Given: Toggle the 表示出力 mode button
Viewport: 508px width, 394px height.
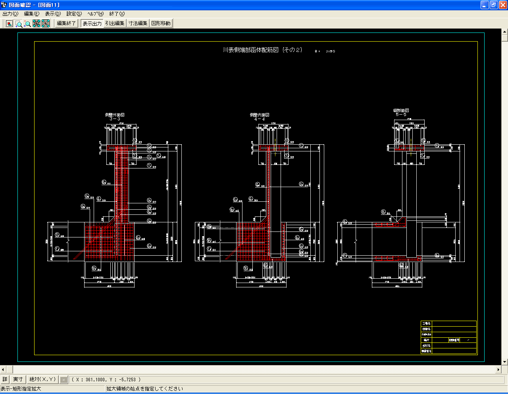Looking at the screenshot, I should (x=92, y=23).
